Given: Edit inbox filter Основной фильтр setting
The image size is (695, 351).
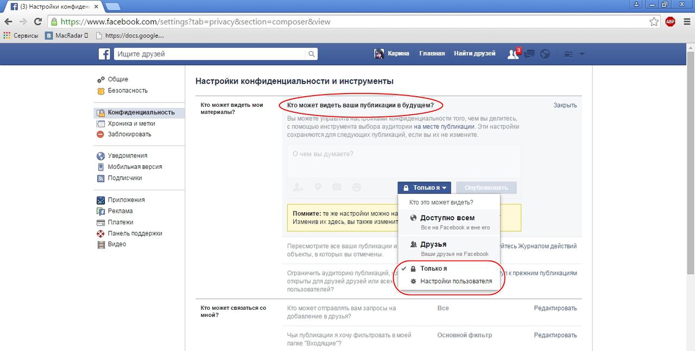Looking at the screenshot, I should [555, 335].
